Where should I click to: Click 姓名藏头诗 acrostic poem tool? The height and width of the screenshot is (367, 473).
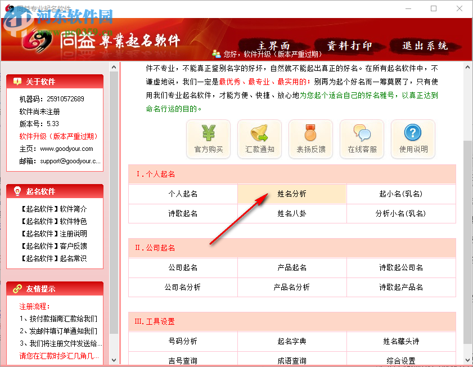401,342
